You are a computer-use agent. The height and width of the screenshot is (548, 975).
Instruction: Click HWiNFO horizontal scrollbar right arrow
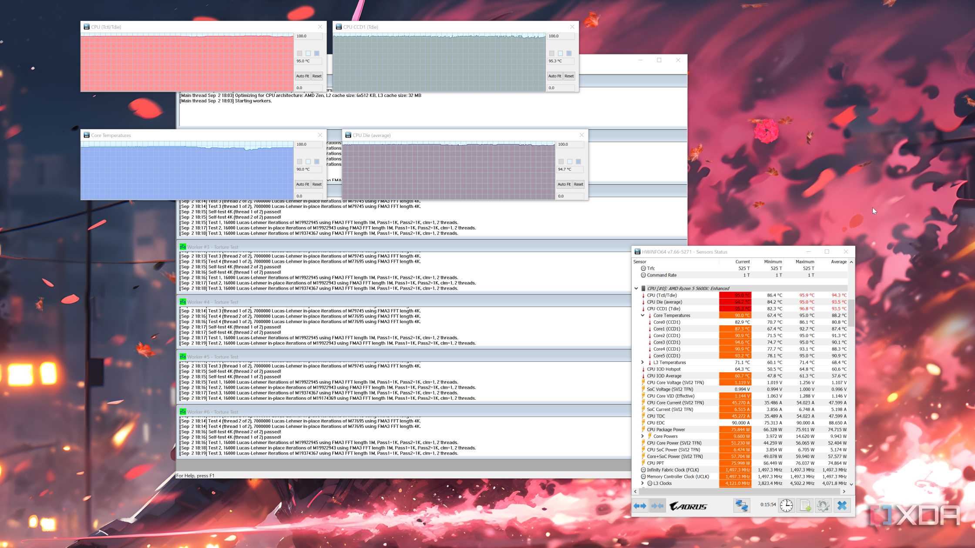coord(844,491)
